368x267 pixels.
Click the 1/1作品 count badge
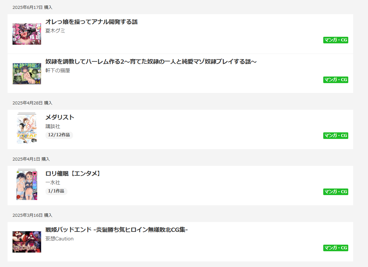coord(56,191)
